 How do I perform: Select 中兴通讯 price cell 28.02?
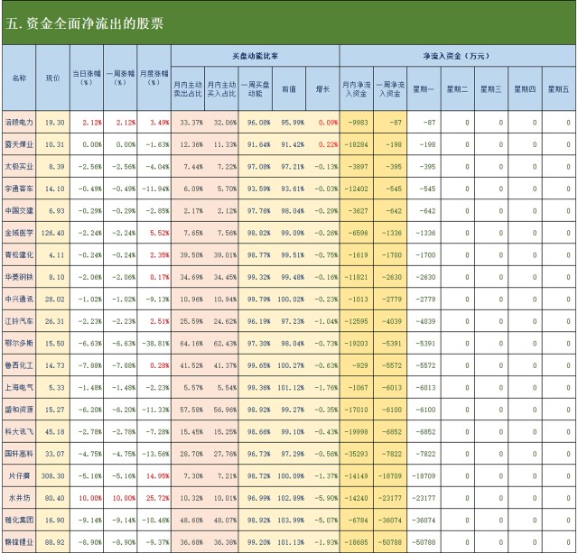(53, 275)
